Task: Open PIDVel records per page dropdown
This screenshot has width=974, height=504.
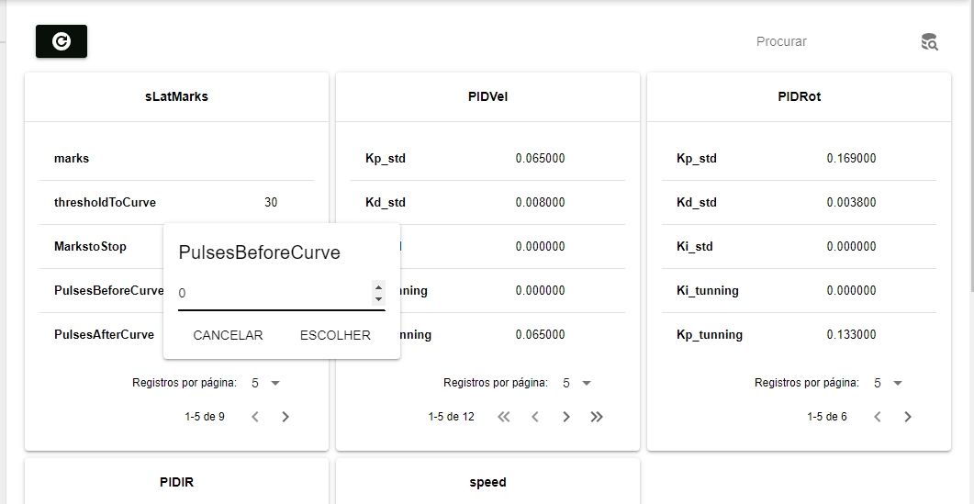Action: (x=577, y=383)
